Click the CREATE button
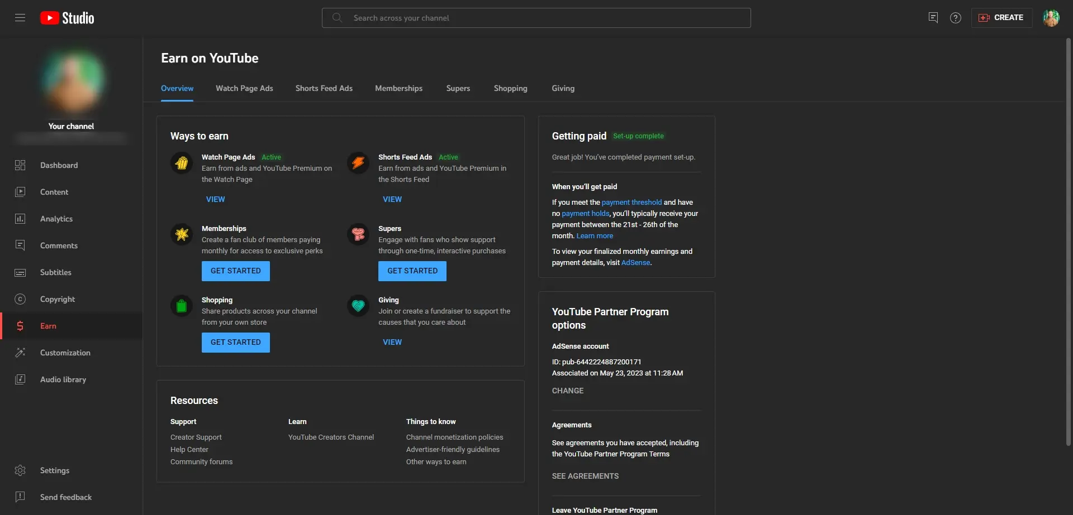The height and width of the screenshot is (515, 1073). pos(1001,18)
